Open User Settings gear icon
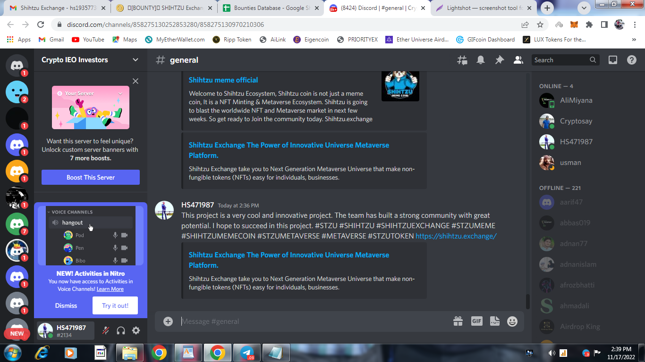 136,330
